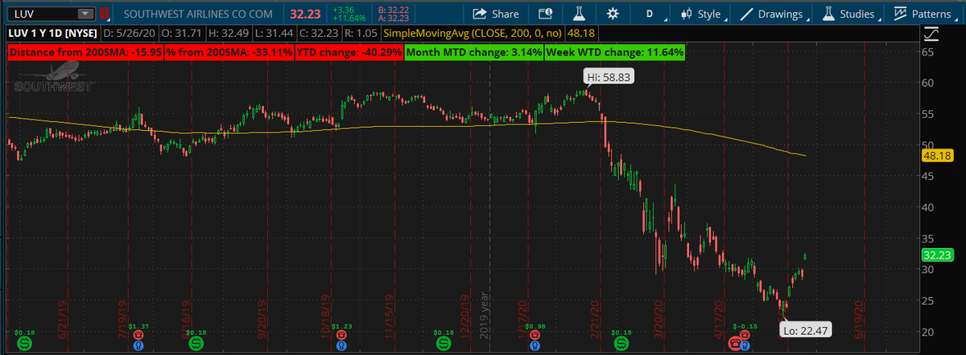Click the price axis settings icon
The width and height of the screenshot is (966, 355).
click(x=932, y=35)
